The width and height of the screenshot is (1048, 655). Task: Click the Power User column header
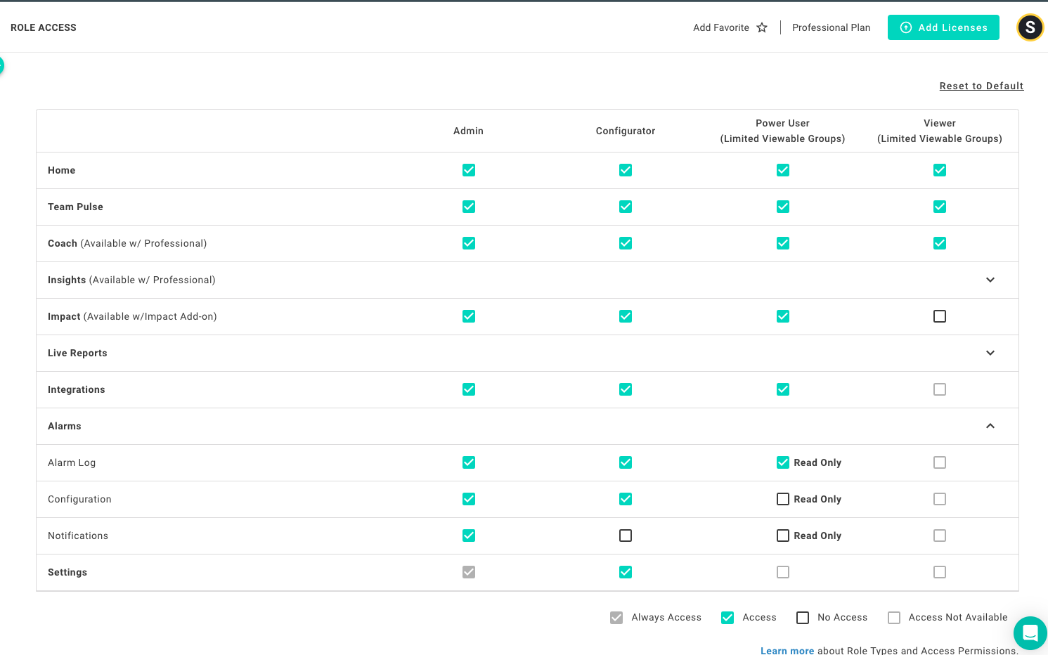pyautogui.click(x=782, y=131)
